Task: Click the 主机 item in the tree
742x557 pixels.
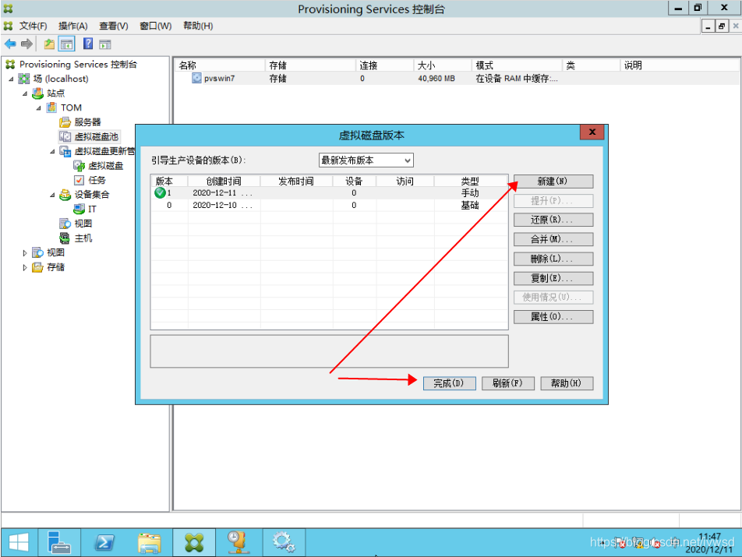Action: pos(83,238)
